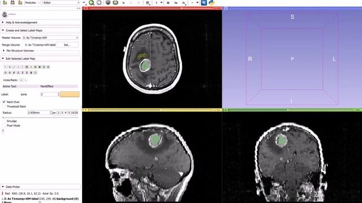Select the Level Tracing tool, sixth editor icon

27,67
